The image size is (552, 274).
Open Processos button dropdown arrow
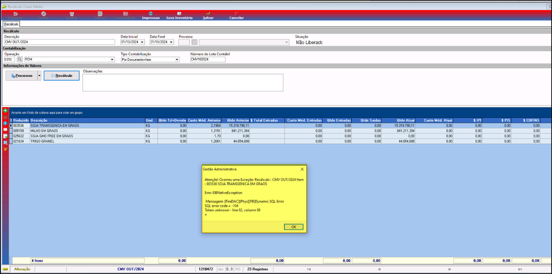40,76
